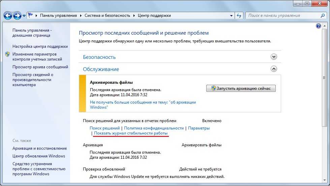Collapse the Обслуживание section chevron

coord(274,69)
